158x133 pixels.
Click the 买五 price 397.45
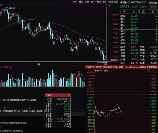point(134,43)
